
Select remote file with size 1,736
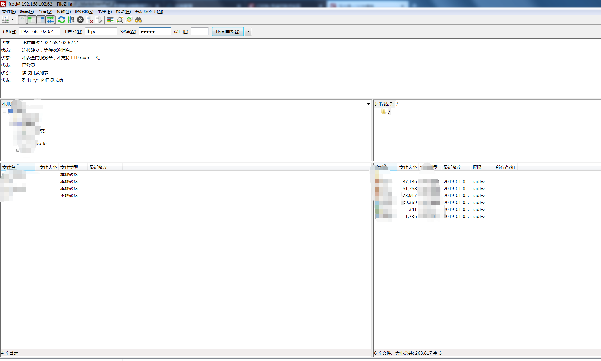point(445,216)
